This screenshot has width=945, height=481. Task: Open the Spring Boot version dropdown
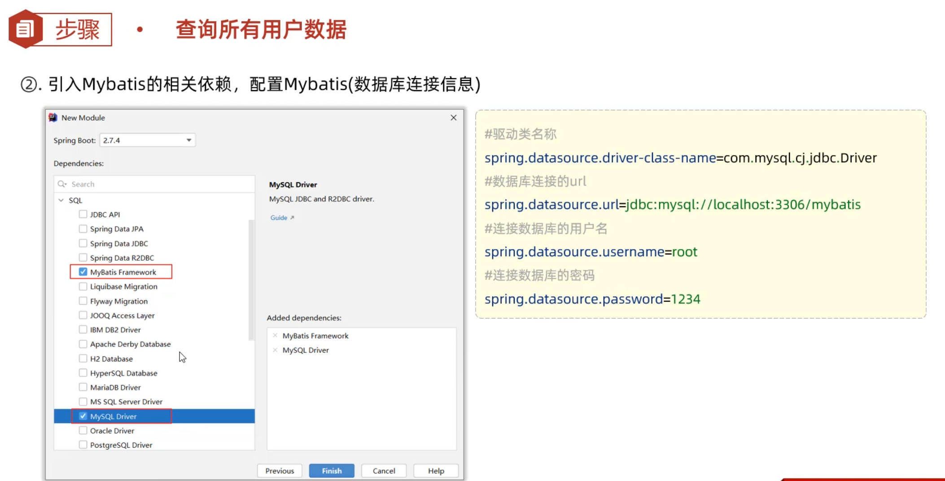(x=188, y=140)
